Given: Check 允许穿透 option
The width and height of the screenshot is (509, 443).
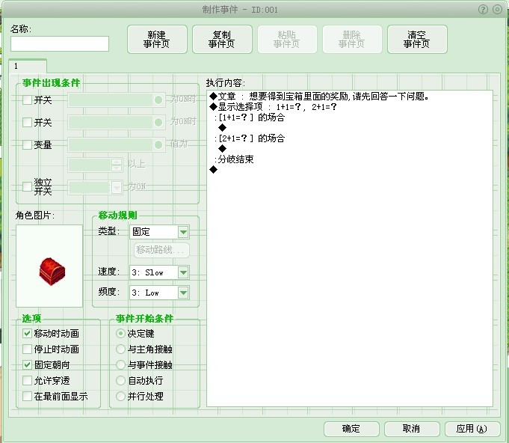Looking at the screenshot, I should coord(27,380).
